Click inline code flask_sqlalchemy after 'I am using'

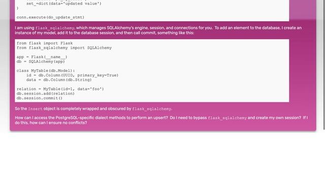55,28
